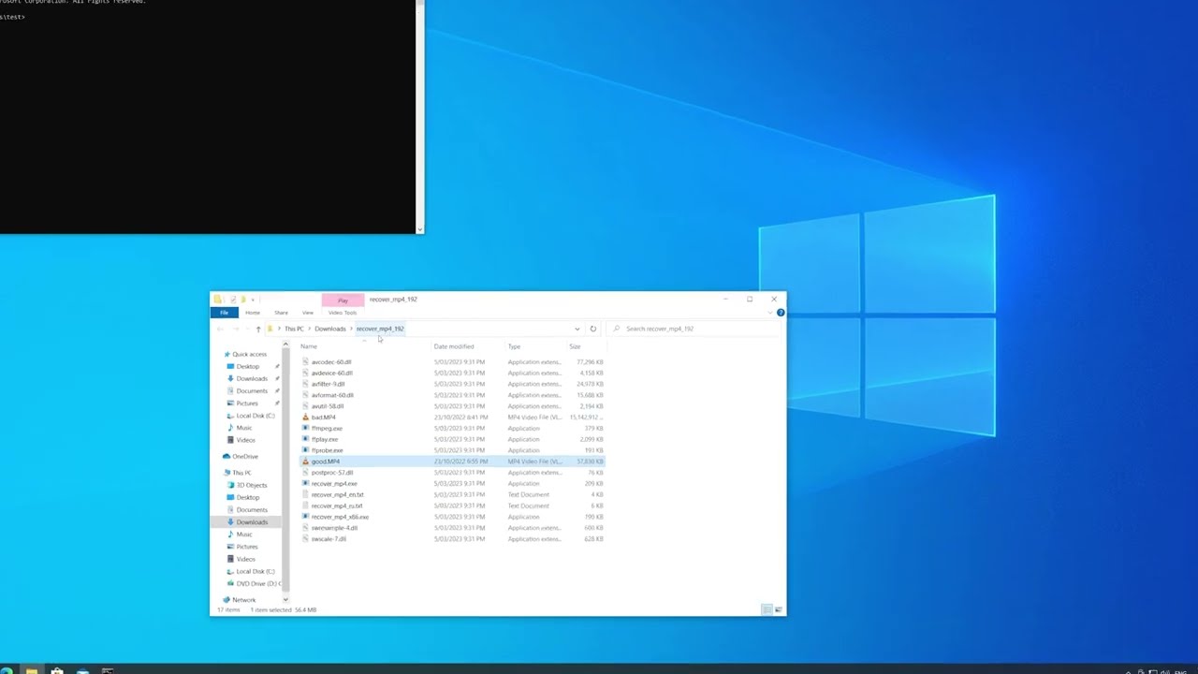Click the File Explorer taskbar icon
The width and height of the screenshot is (1198, 674).
tap(31, 670)
